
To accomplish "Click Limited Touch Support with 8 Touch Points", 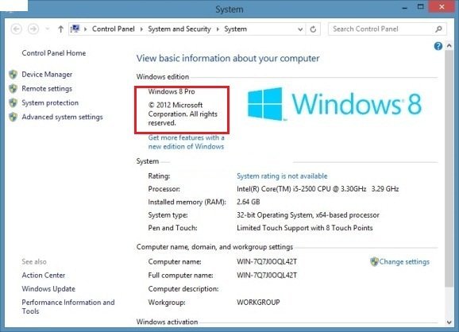I will 305,228.
